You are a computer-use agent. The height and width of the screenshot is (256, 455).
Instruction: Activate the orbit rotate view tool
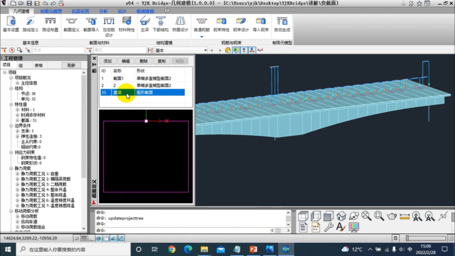[x=354, y=216]
